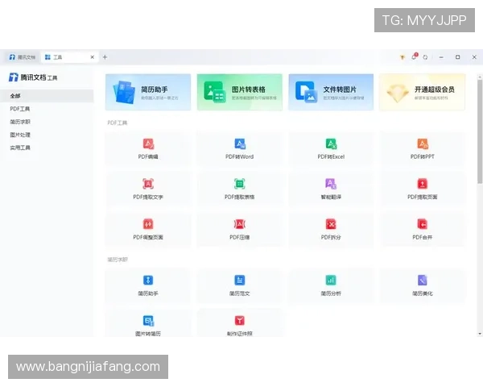Viewport: 483px width, 387px height.
Task: Click the circular icon beside the notification bell
Action: coord(425,57)
